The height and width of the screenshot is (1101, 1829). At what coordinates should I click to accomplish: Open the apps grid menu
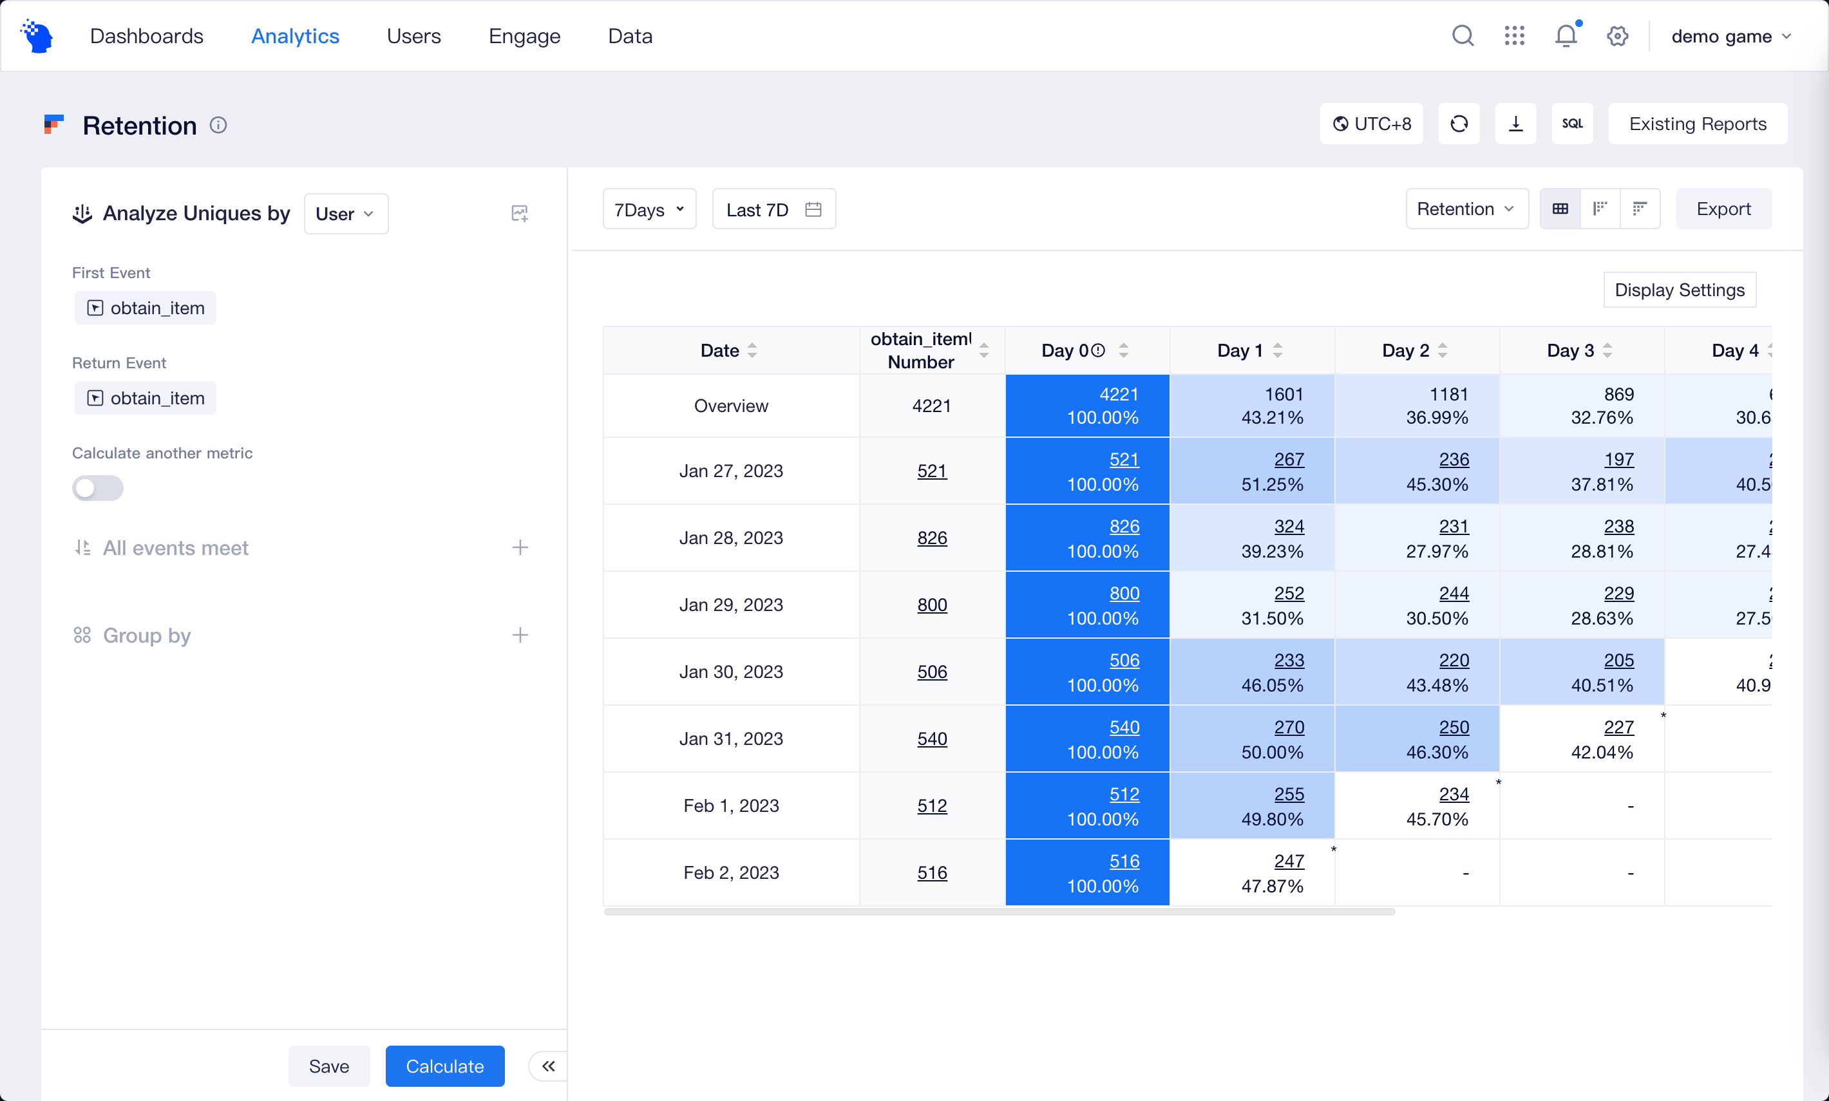[1514, 35]
